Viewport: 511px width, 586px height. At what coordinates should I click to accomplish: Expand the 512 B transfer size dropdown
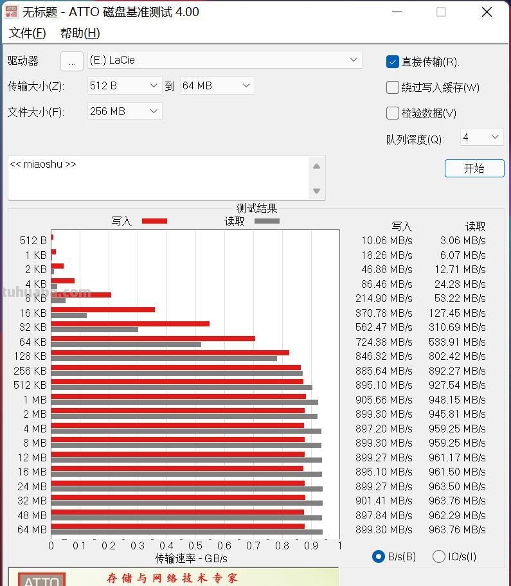(x=125, y=85)
